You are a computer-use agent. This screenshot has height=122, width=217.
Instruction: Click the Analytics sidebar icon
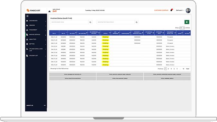27,39
